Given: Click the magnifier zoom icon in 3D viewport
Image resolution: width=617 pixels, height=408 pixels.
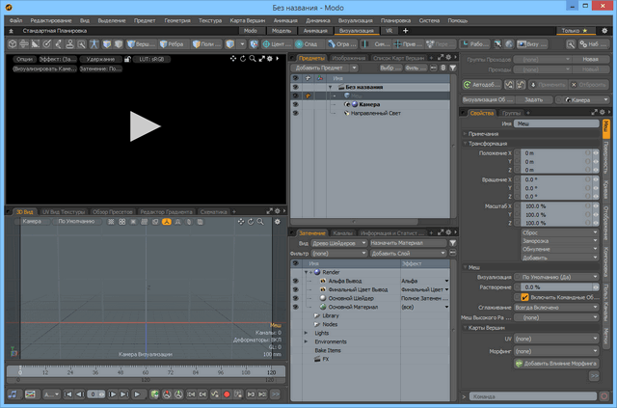Looking at the screenshot, I should pos(262,222).
